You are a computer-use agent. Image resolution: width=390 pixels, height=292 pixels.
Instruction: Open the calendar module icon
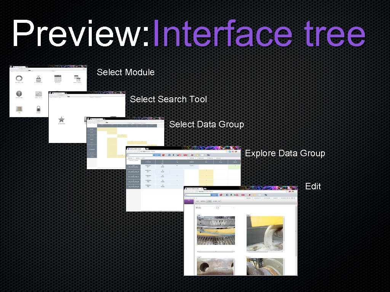pyautogui.click(x=58, y=79)
